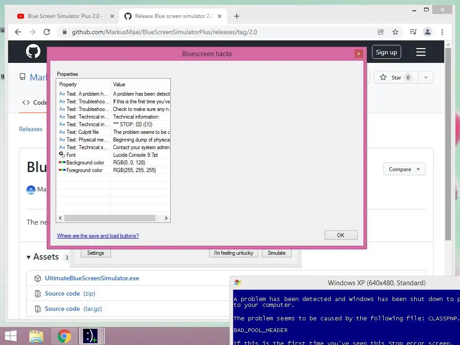The image size is (460, 345).
Task: Click the Chrome profile avatar icon
Action: 428,32
